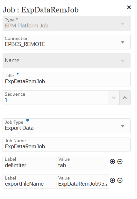Edit the Title field ExpDataRemJob
This screenshot has height=199, width=137.
tap(67, 79)
